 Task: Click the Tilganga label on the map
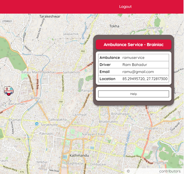160,162
